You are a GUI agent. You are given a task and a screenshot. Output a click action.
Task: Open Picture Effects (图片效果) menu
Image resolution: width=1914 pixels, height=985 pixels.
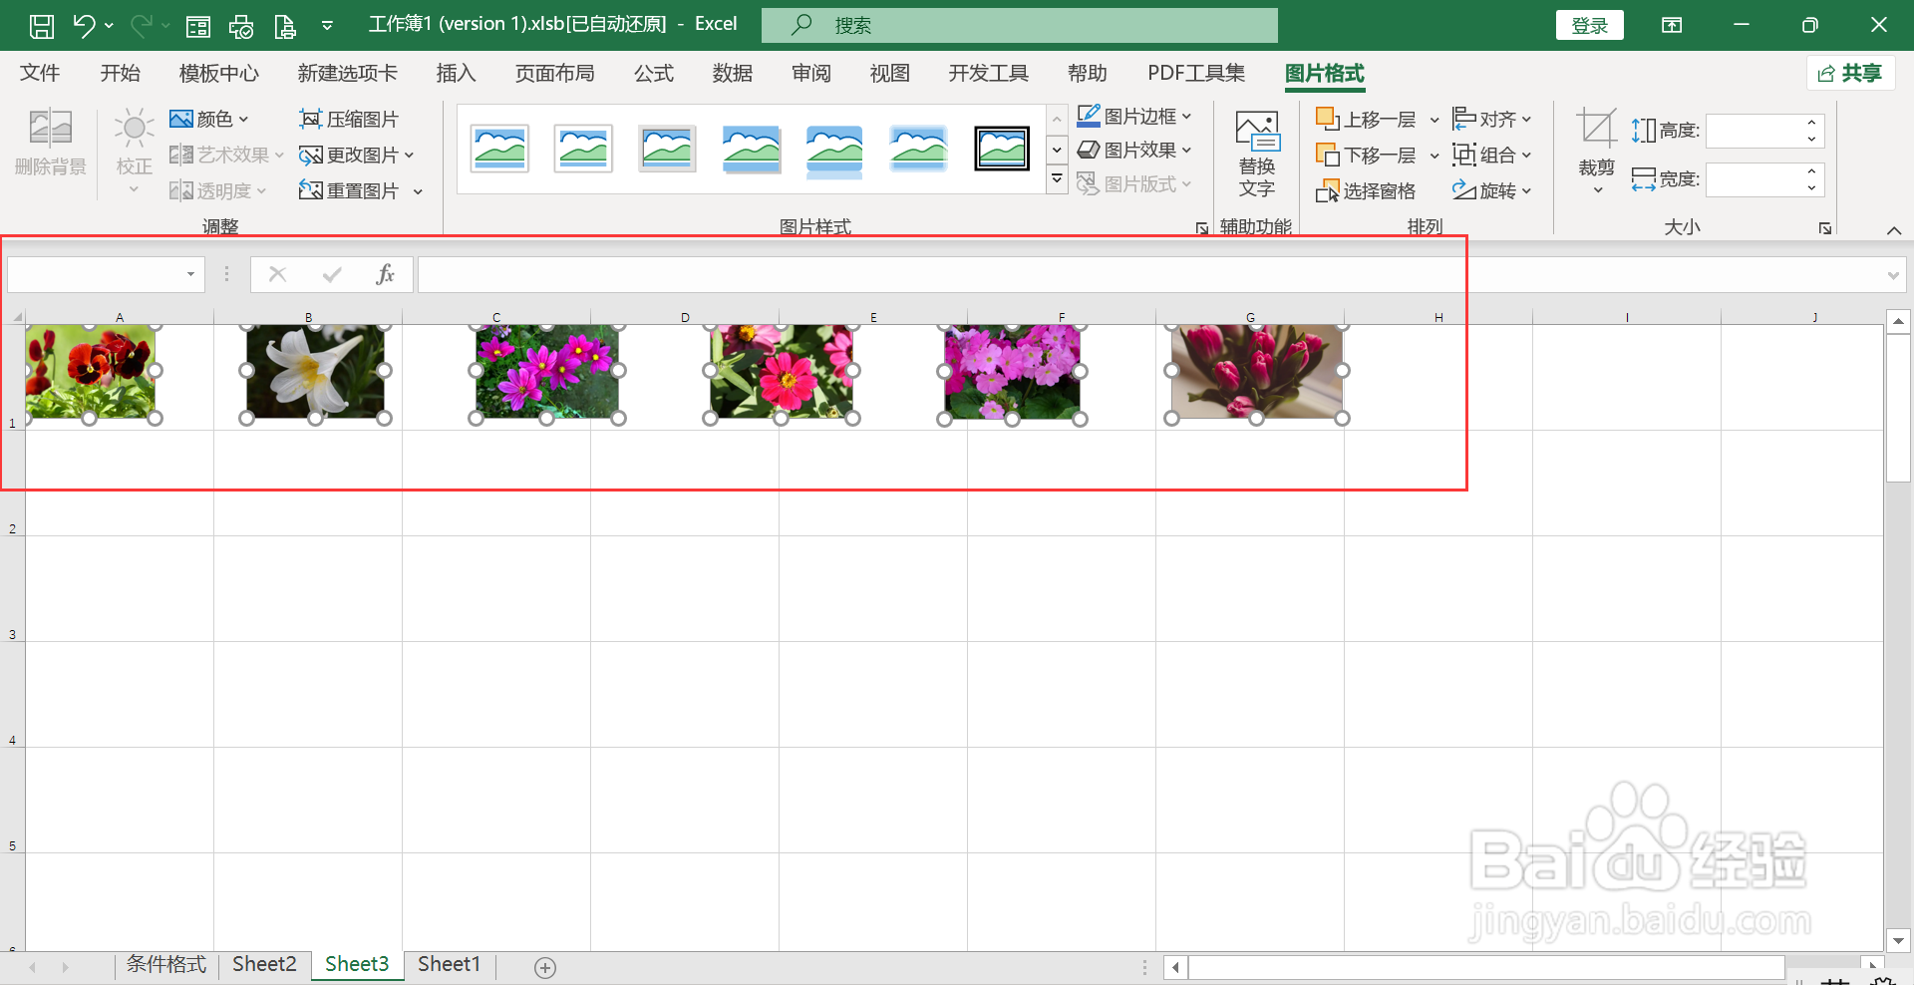(1134, 150)
